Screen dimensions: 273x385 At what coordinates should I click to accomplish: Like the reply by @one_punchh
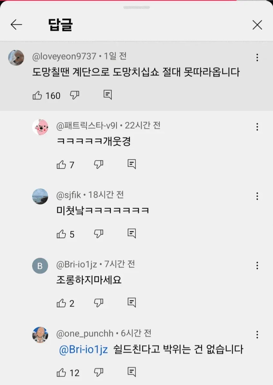pyautogui.click(x=61, y=372)
